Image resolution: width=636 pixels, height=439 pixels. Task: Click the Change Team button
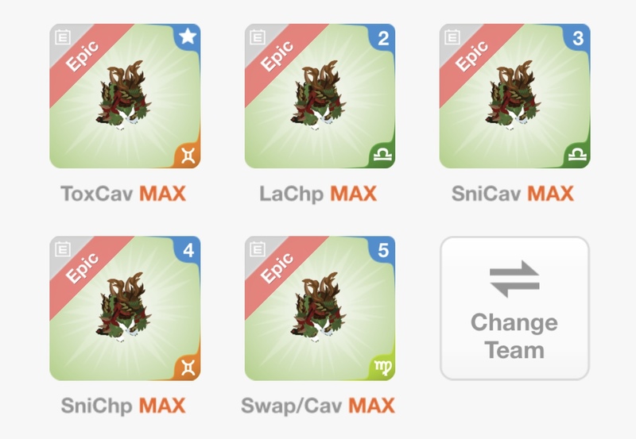point(514,308)
